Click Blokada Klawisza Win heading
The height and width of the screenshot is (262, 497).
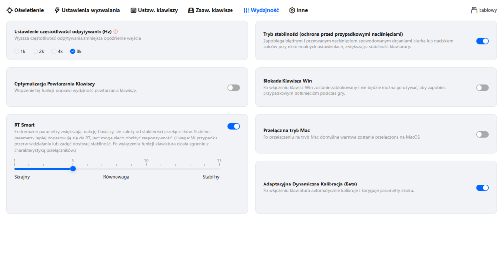[x=287, y=81]
